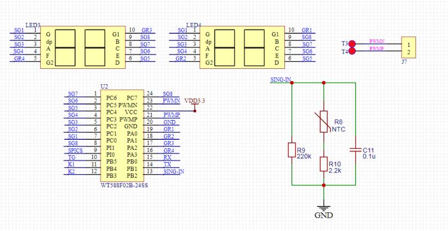The width and height of the screenshot is (448, 231).
Task: Click left digit of LED3 display
Action: (65, 48)
